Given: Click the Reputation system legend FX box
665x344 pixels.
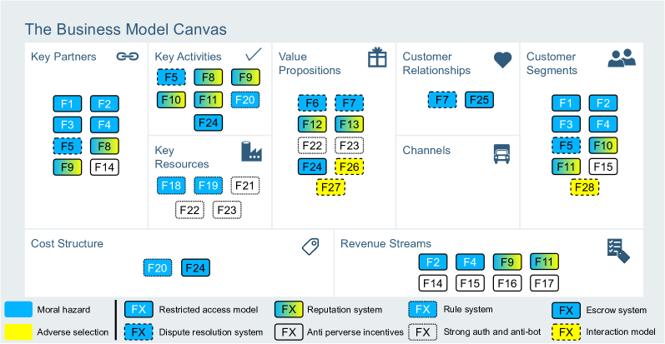Looking at the screenshot, I should (289, 309).
